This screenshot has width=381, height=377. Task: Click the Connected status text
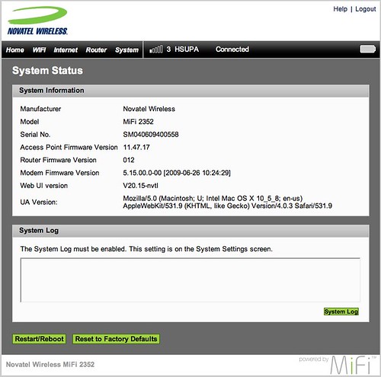tap(232, 50)
